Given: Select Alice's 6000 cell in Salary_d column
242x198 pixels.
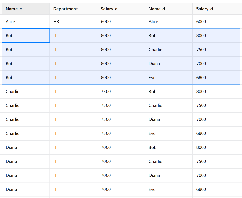Looking at the screenshot, I should 216,22.
